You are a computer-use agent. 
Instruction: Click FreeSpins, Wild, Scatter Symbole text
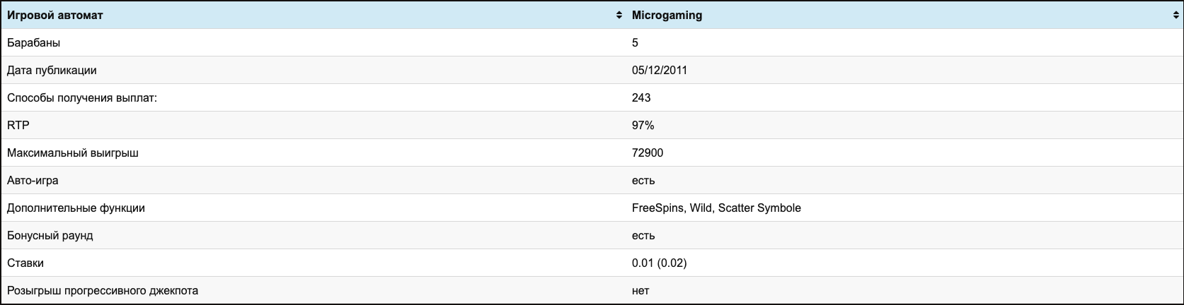[x=716, y=208]
